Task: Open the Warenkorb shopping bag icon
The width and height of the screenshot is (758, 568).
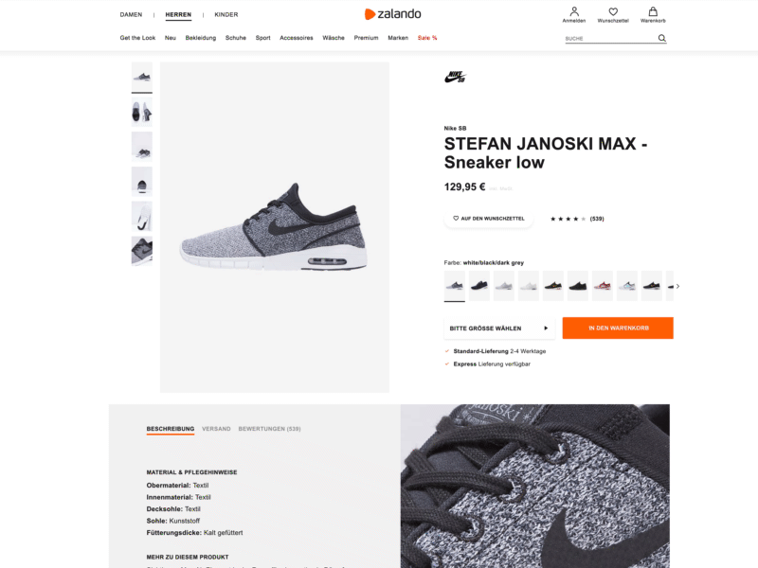Action: coord(653,15)
